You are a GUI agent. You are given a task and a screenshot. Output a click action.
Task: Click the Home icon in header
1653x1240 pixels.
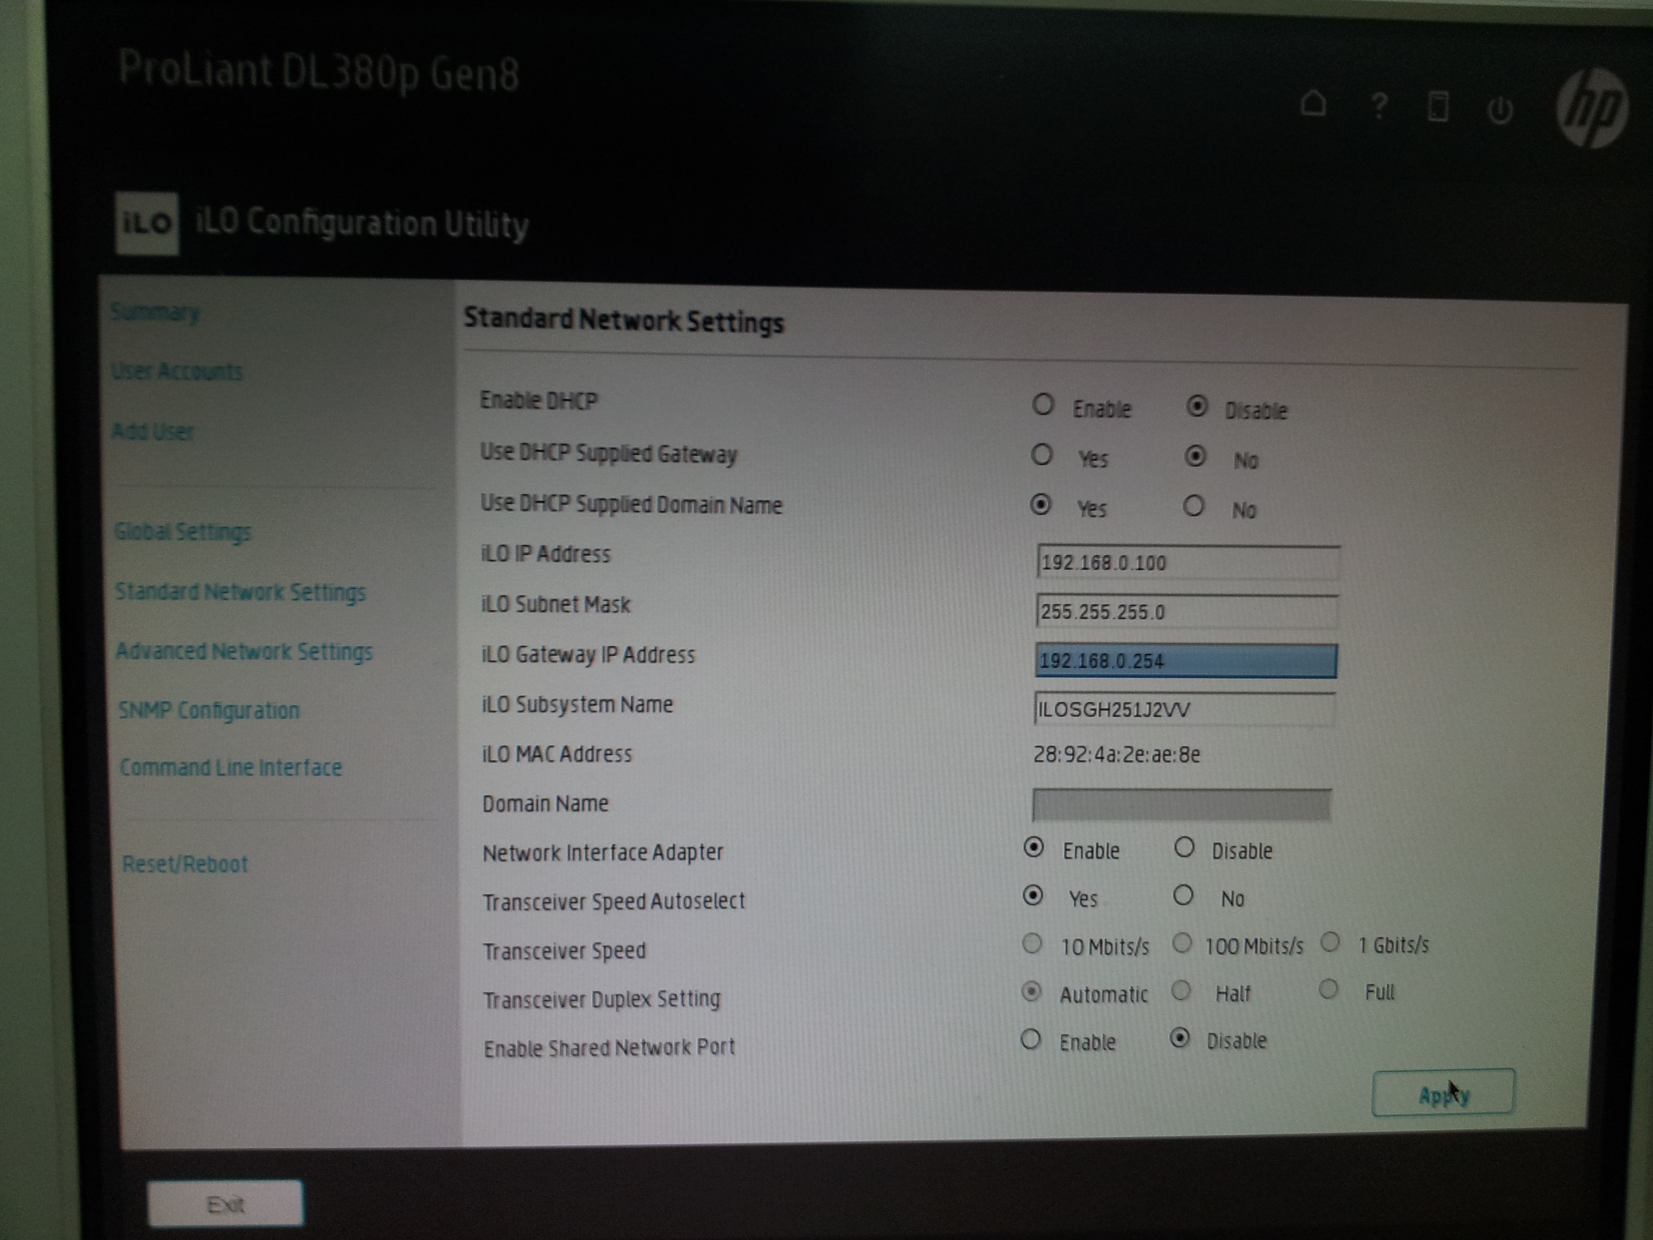(x=1313, y=103)
